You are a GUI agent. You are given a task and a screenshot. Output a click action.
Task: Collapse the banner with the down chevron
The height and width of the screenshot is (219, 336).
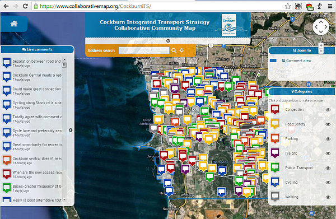(168, 41)
